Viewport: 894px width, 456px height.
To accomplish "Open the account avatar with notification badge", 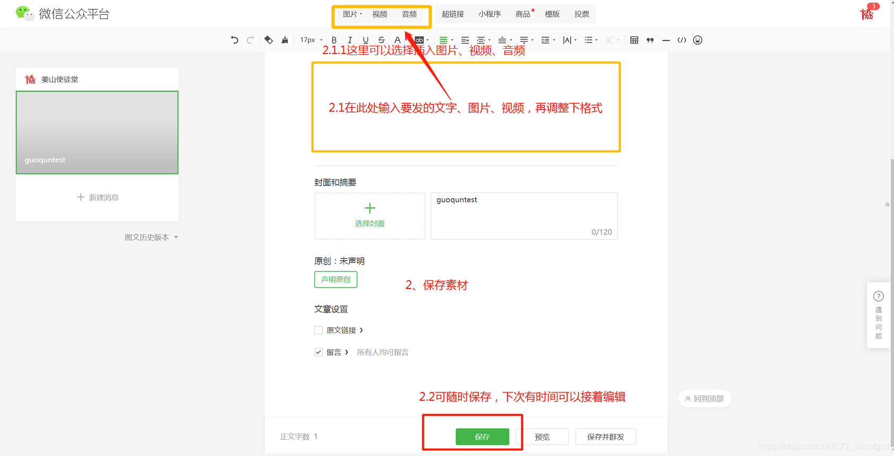I will tap(867, 13).
